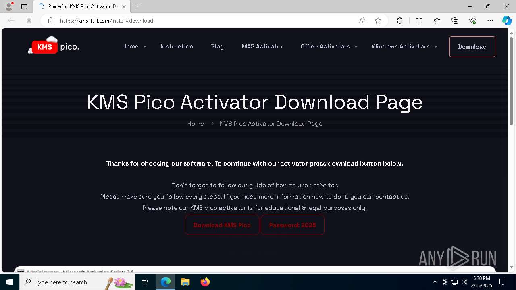Open the Collections icon
The height and width of the screenshot is (290, 516).
coord(455,21)
